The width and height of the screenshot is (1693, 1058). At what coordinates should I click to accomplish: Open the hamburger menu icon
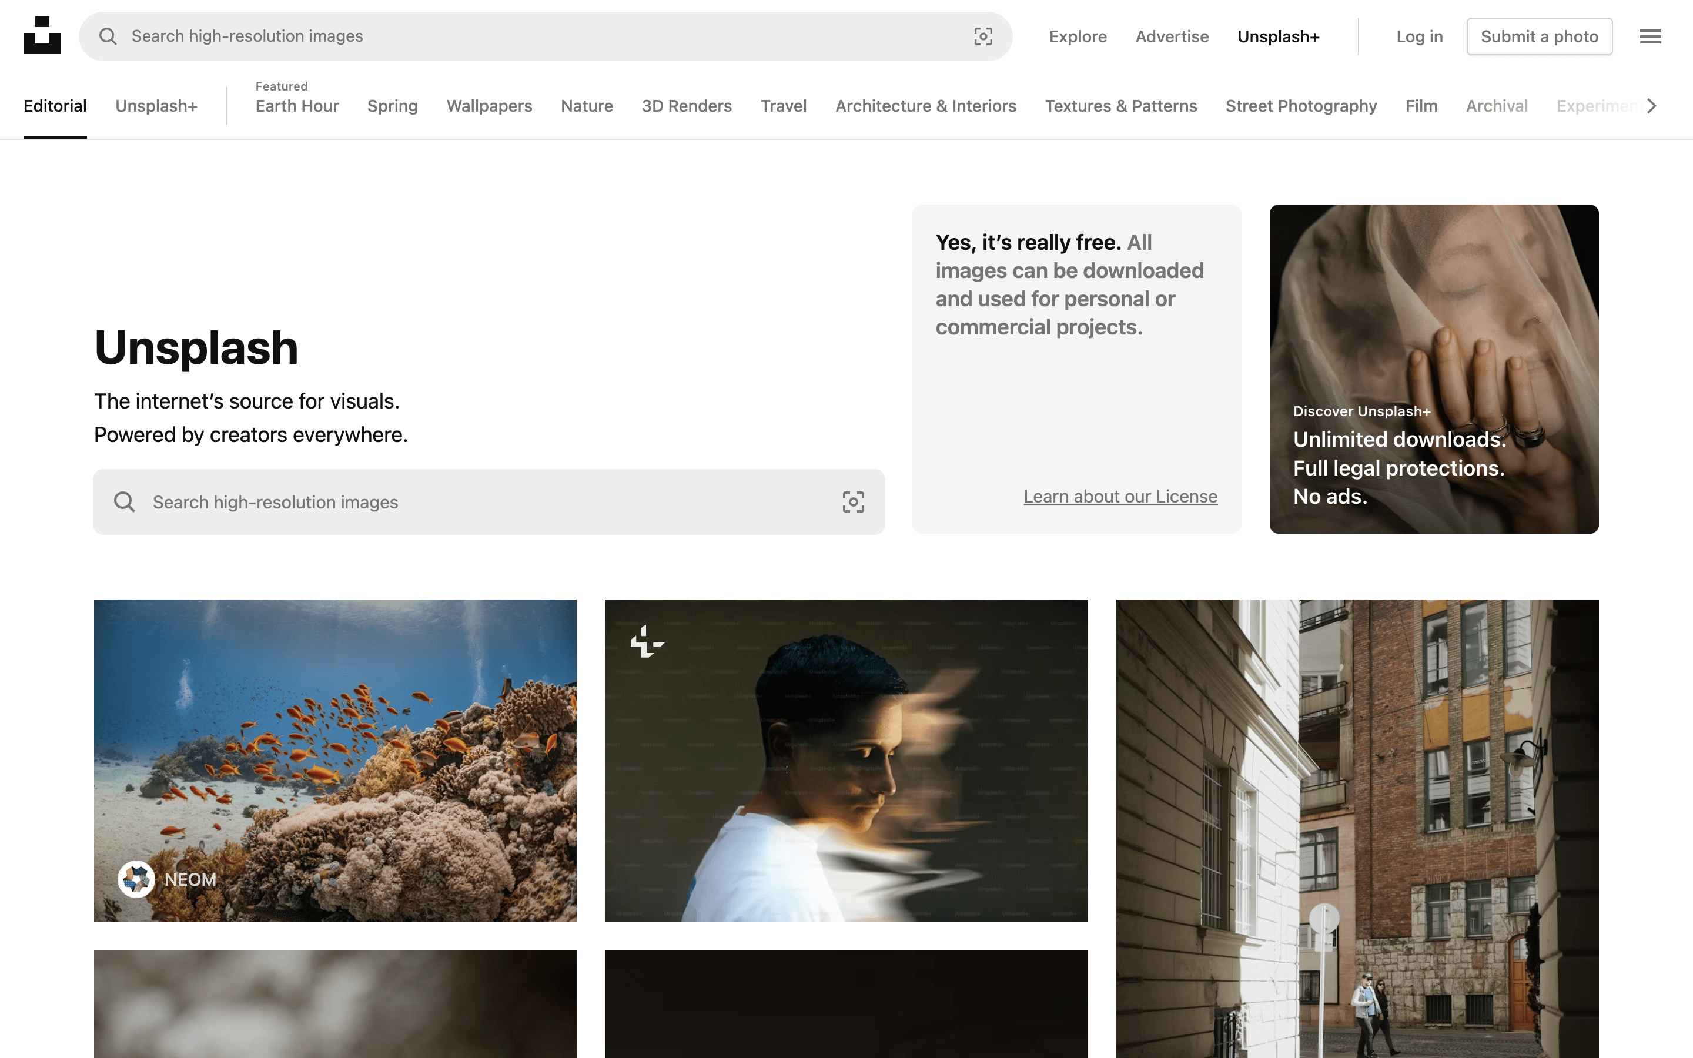pyautogui.click(x=1649, y=36)
